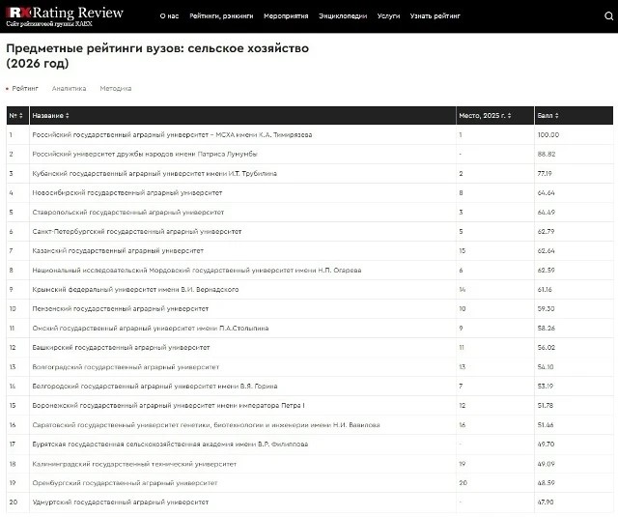Click the RX Rating Review logo

tap(65, 15)
